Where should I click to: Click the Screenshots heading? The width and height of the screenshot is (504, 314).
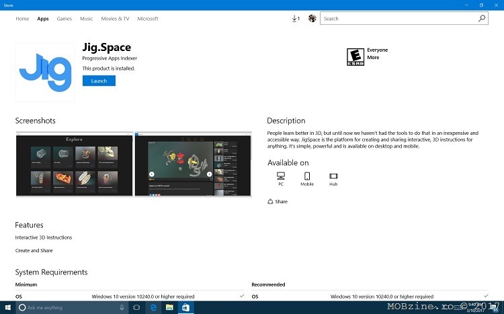coord(36,121)
